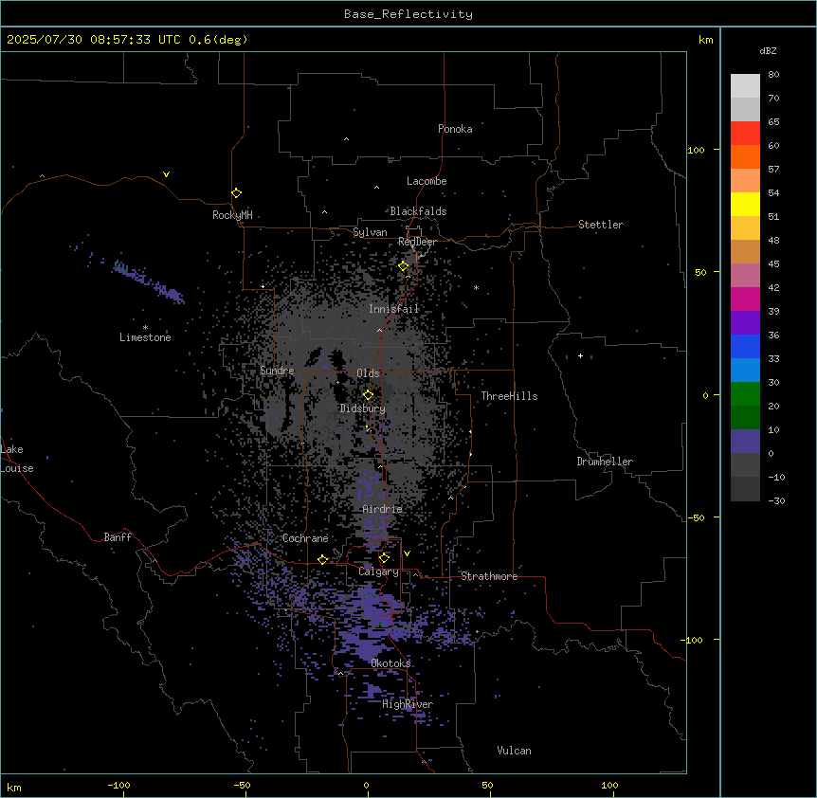Click the Cochrane town label
This screenshot has height=798, width=817.
[x=305, y=538]
